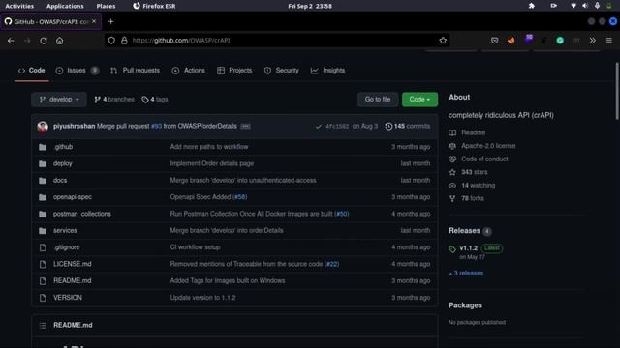This screenshot has width=620, height=348.
Task: Open 'Update version to 1.1.2' commit
Action: [x=202, y=298]
